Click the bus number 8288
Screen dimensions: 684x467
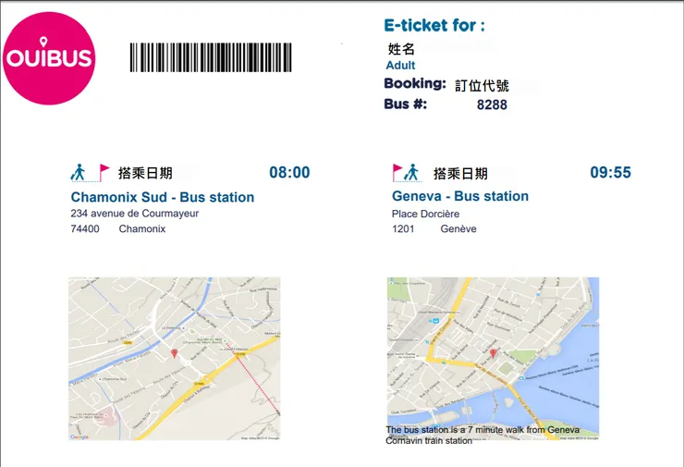click(492, 104)
